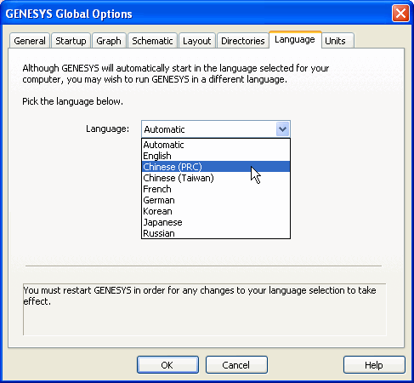Go to the Graph tab
The image size is (414, 383).
pyautogui.click(x=109, y=41)
